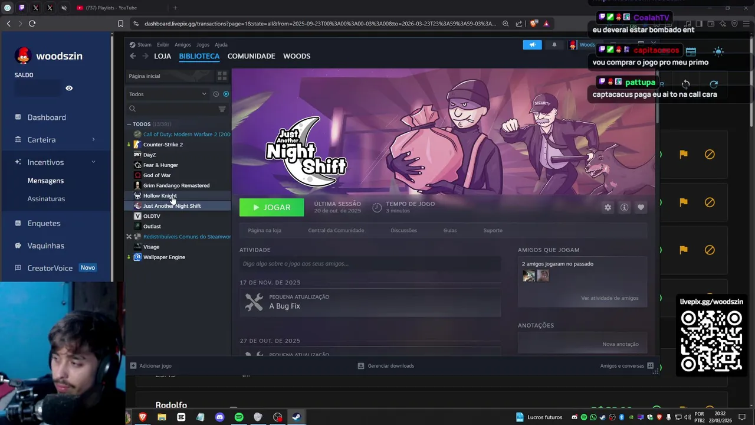Click Ver atividade de amigos link
Screen dimensions: 755x425
tap(610, 298)
